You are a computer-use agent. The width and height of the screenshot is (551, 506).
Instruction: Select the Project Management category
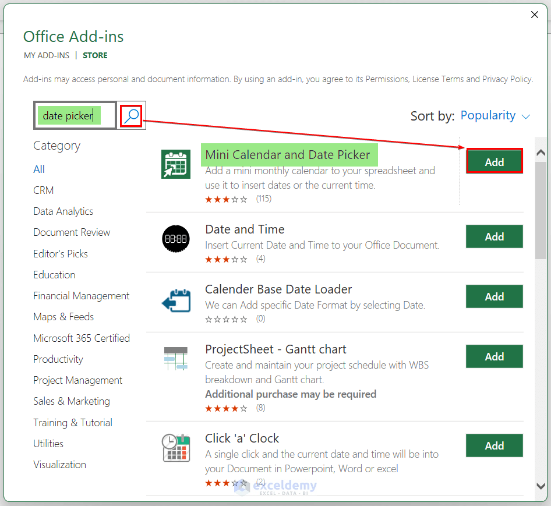click(x=77, y=380)
